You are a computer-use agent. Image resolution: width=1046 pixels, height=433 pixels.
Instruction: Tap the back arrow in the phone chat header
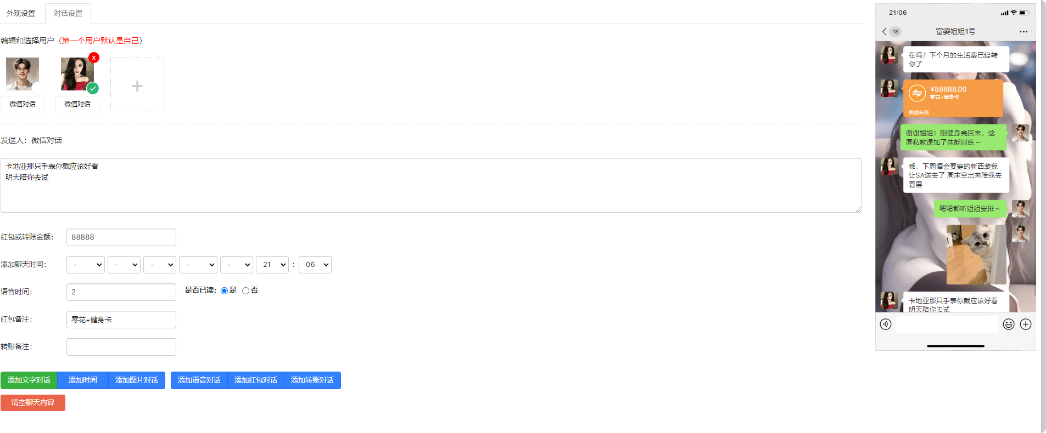click(884, 32)
